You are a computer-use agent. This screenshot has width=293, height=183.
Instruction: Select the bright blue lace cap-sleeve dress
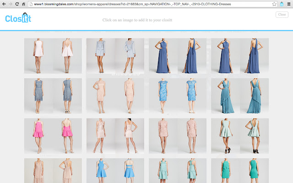[x=178, y=96]
